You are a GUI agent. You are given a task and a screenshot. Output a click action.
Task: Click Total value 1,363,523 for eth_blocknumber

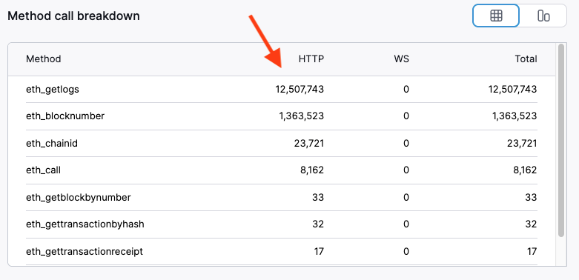pyautogui.click(x=515, y=116)
